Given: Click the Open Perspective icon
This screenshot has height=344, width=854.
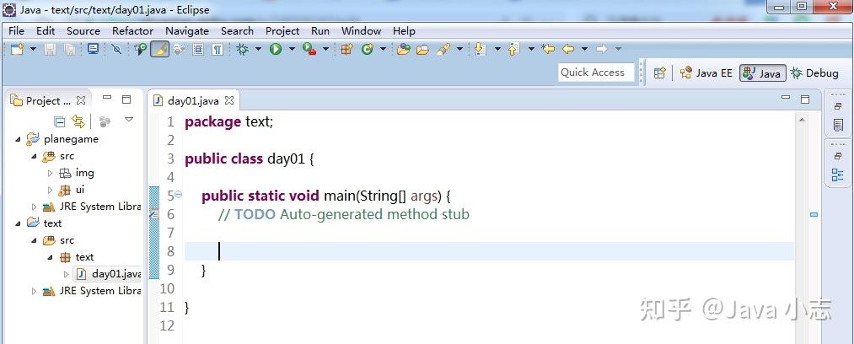Looking at the screenshot, I should tap(659, 73).
